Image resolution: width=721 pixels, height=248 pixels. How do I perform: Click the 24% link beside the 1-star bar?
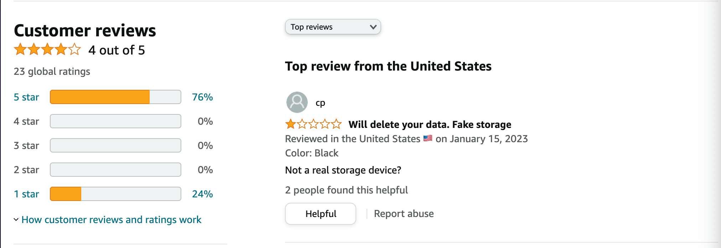tap(202, 194)
